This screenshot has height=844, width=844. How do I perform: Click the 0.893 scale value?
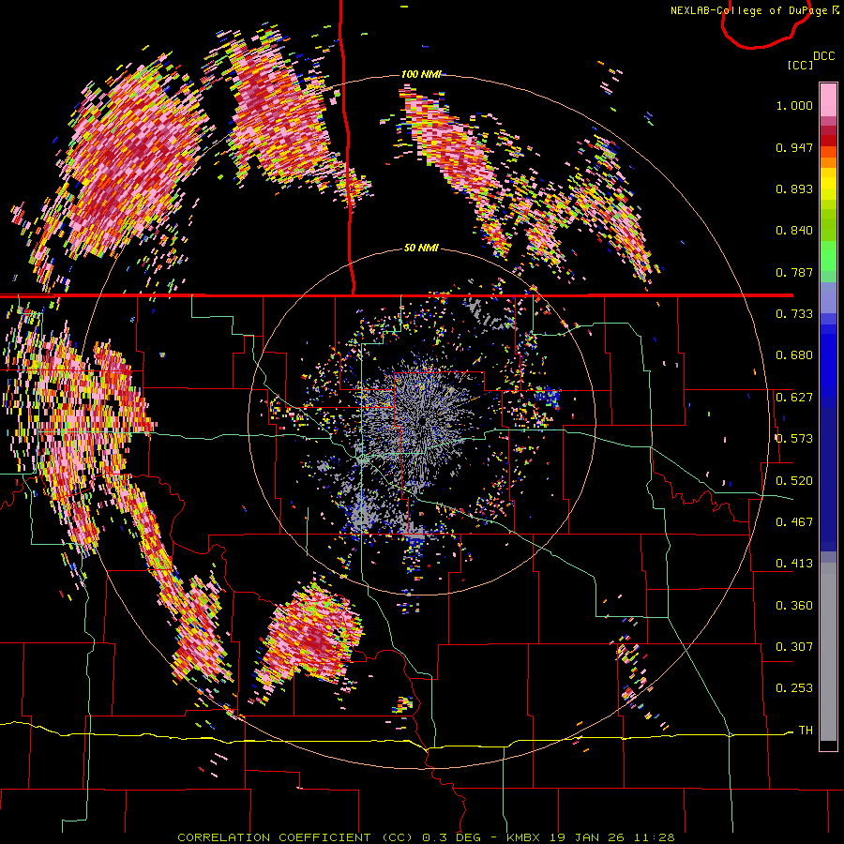(x=794, y=188)
